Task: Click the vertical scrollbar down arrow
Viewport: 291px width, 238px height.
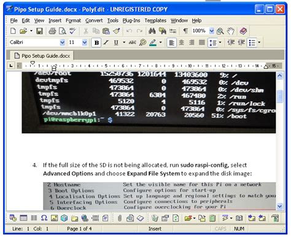Action: tap(280, 206)
